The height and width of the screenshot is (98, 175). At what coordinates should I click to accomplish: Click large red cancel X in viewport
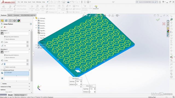pos(164,24)
